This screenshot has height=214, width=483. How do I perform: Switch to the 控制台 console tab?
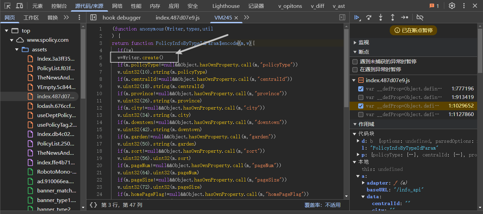[59, 6]
